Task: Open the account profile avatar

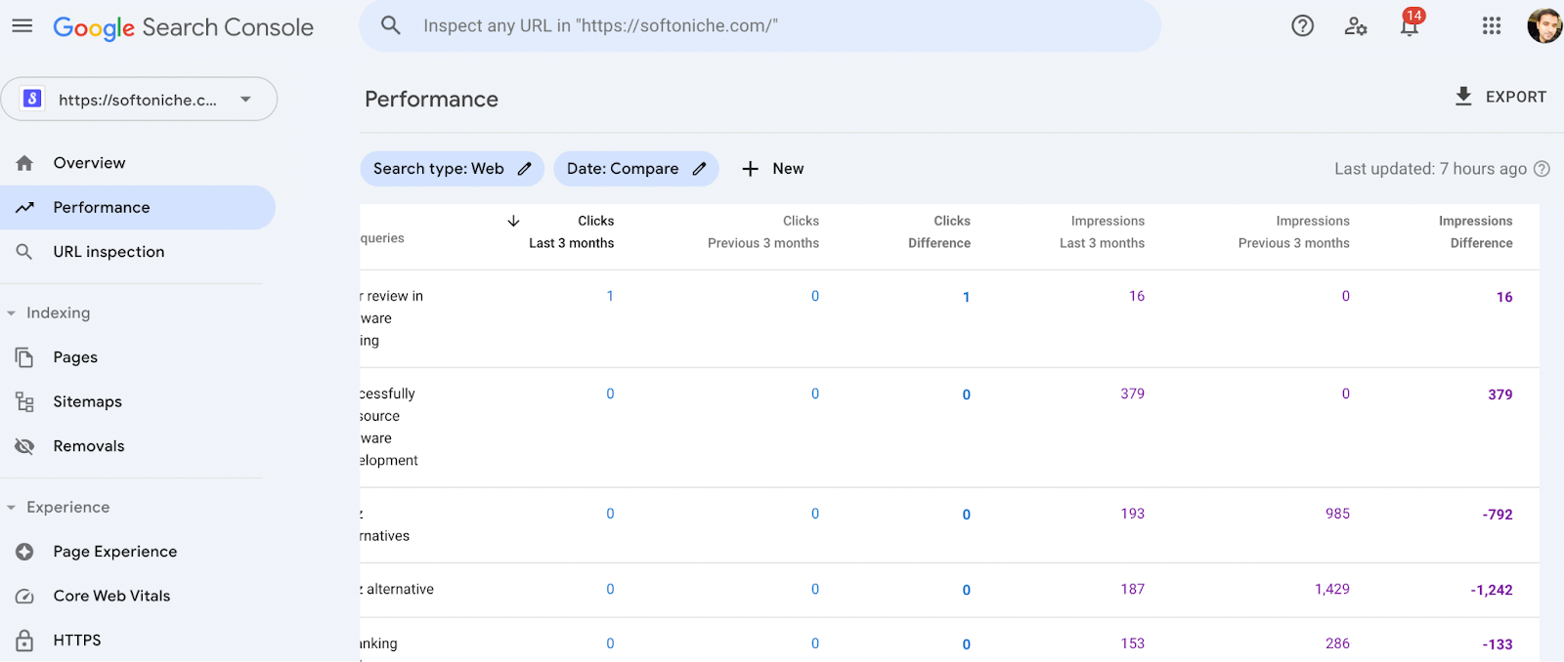Action: pyautogui.click(x=1544, y=26)
